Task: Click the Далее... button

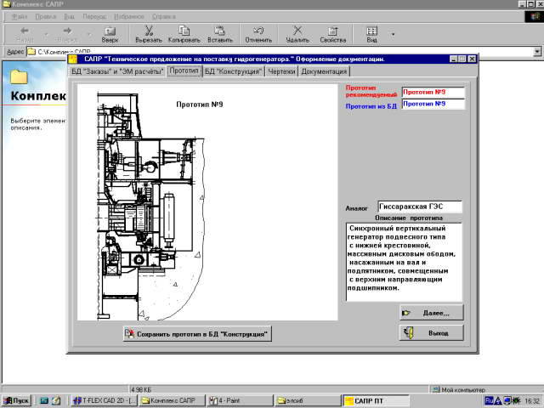Action: 431,313
